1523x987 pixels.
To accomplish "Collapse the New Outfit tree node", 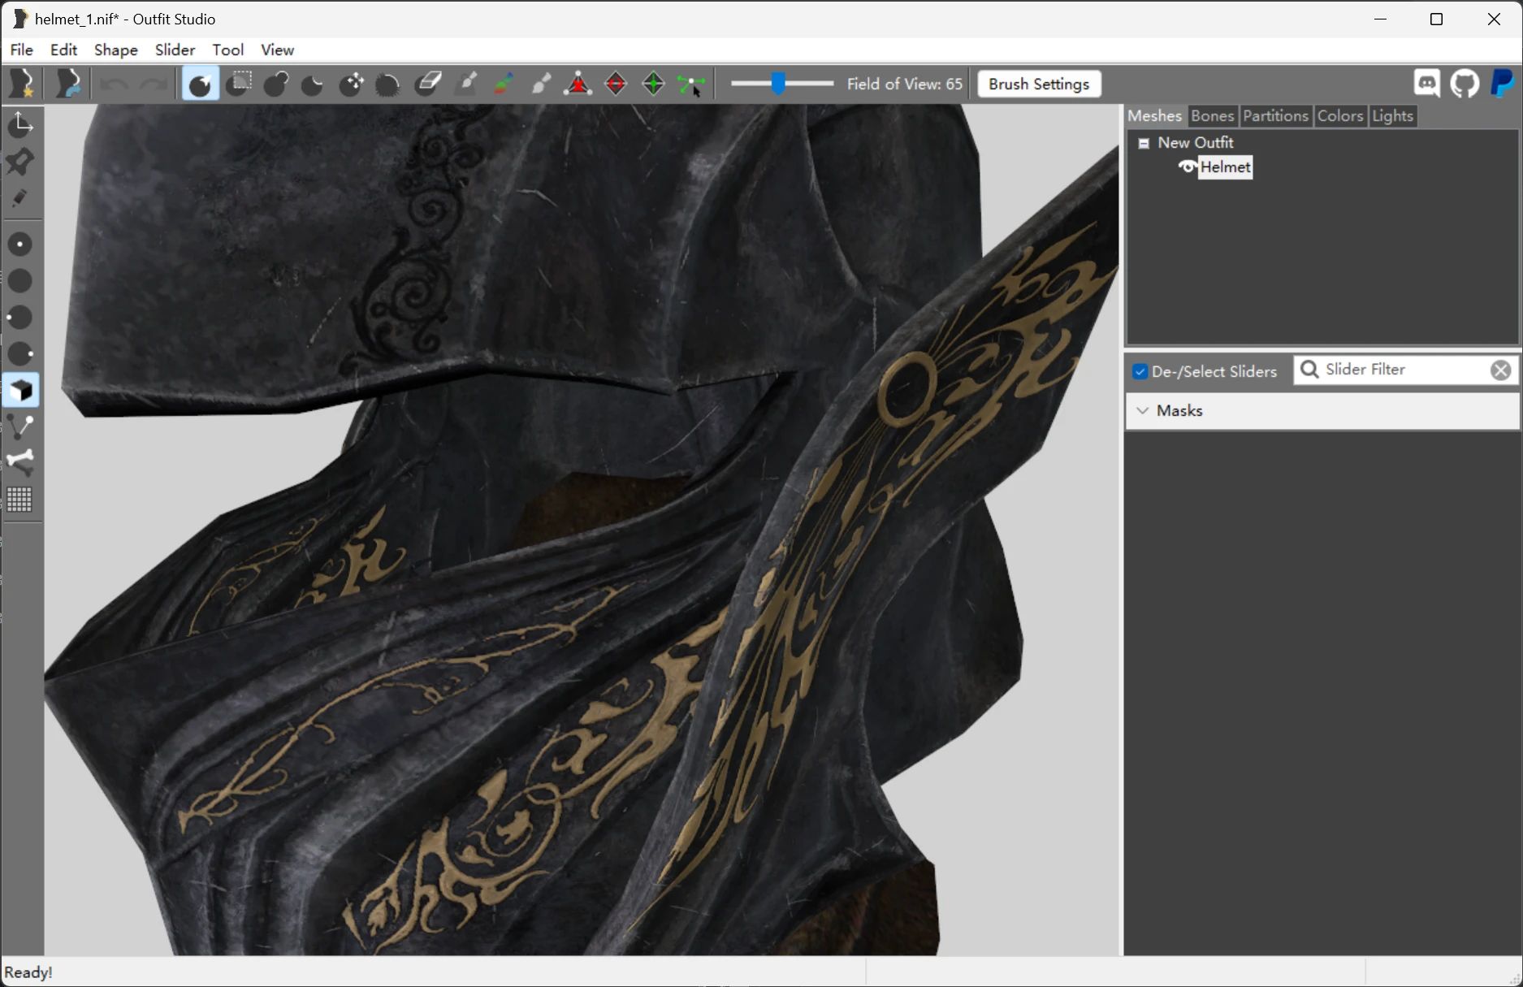I will pos(1144,142).
